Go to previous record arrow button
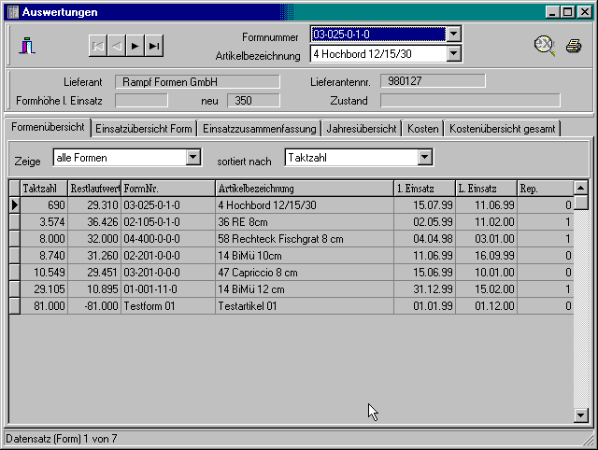The width and height of the screenshot is (598, 450). click(117, 45)
